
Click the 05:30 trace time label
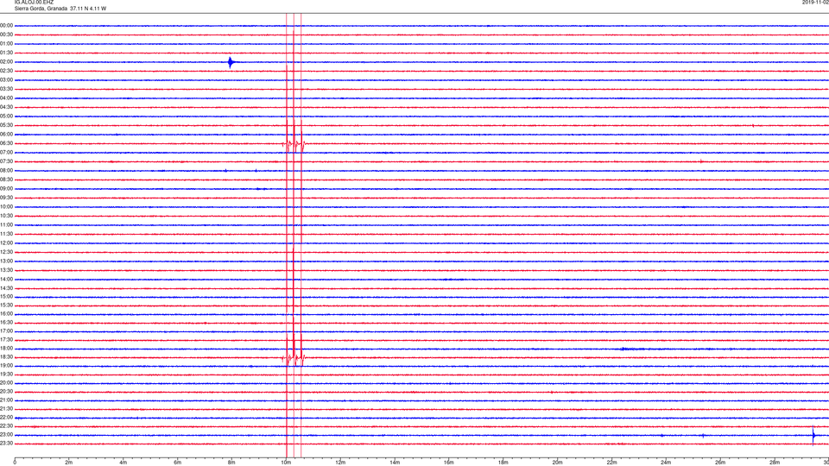[x=6, y=125]
